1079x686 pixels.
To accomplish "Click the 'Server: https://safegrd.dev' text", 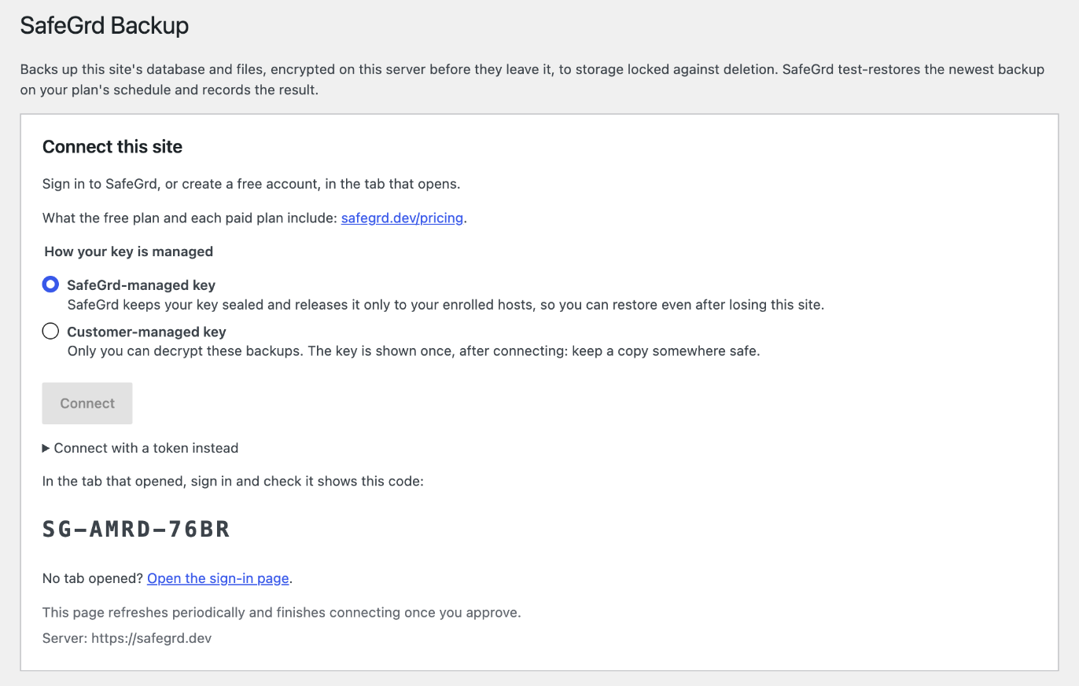I will tap(127, 638).
